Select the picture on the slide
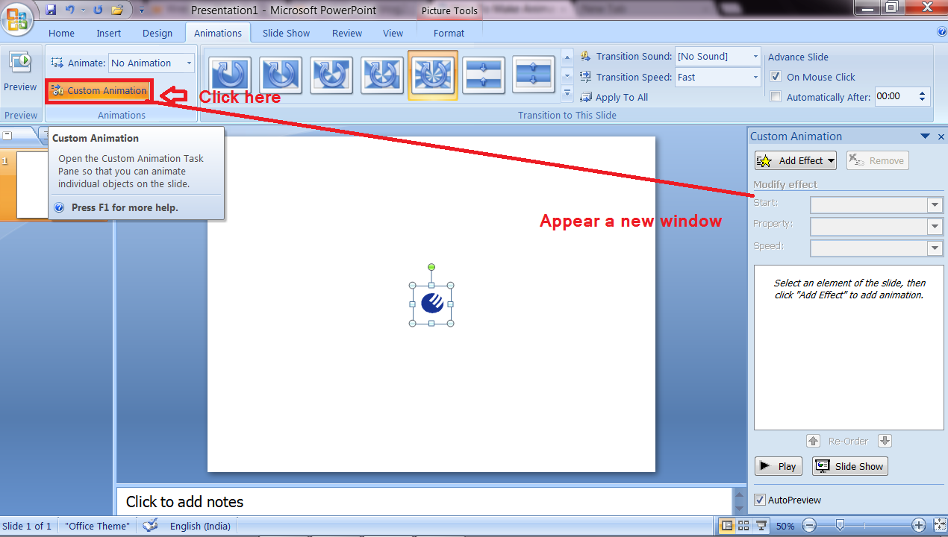The height and width of the screenshot is (537, 948). [x=432, y=304]
